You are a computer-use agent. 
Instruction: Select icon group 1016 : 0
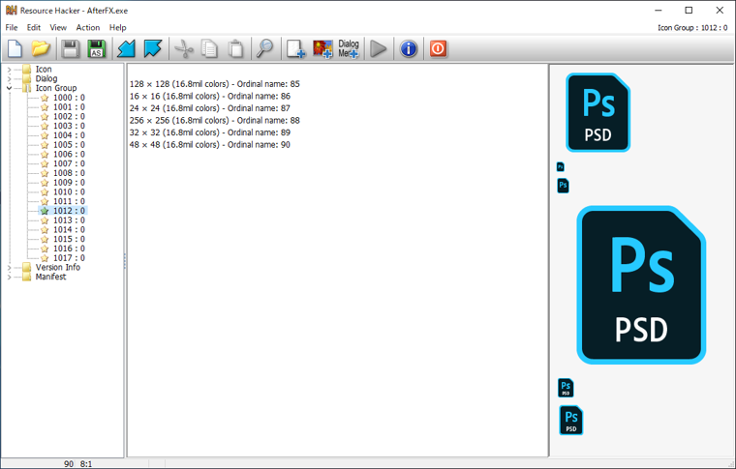pyautogui.click(x=69, y=249)
